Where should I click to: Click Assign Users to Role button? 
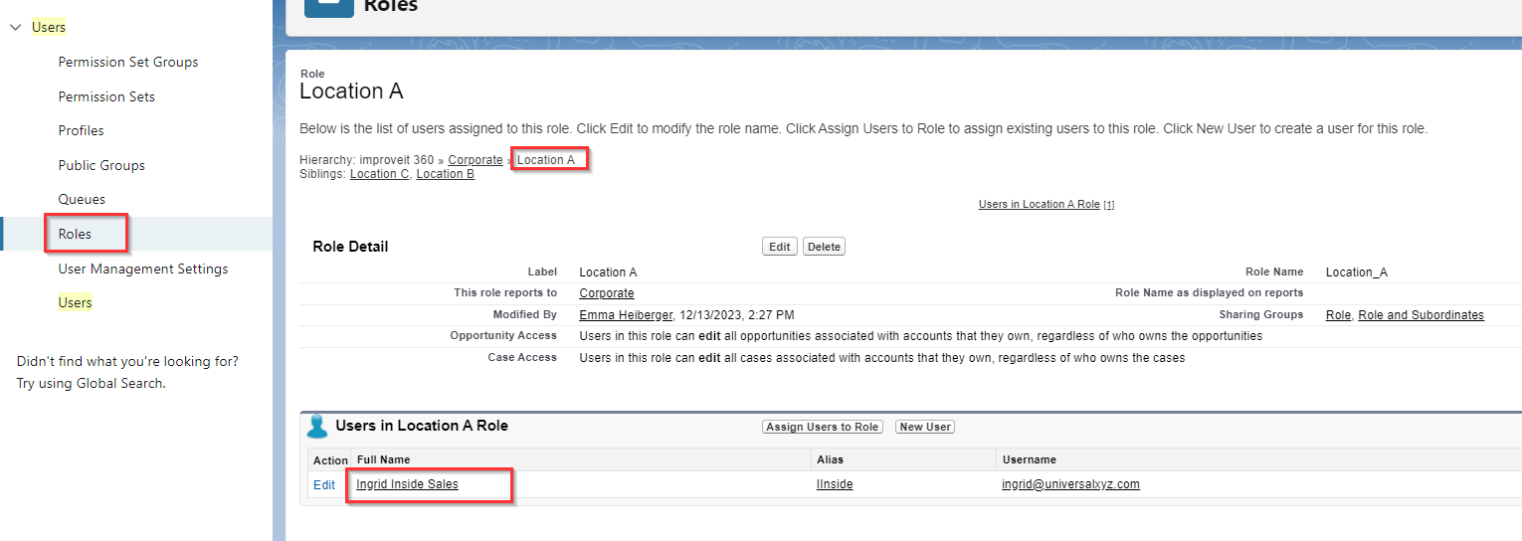tap(822, 427)
